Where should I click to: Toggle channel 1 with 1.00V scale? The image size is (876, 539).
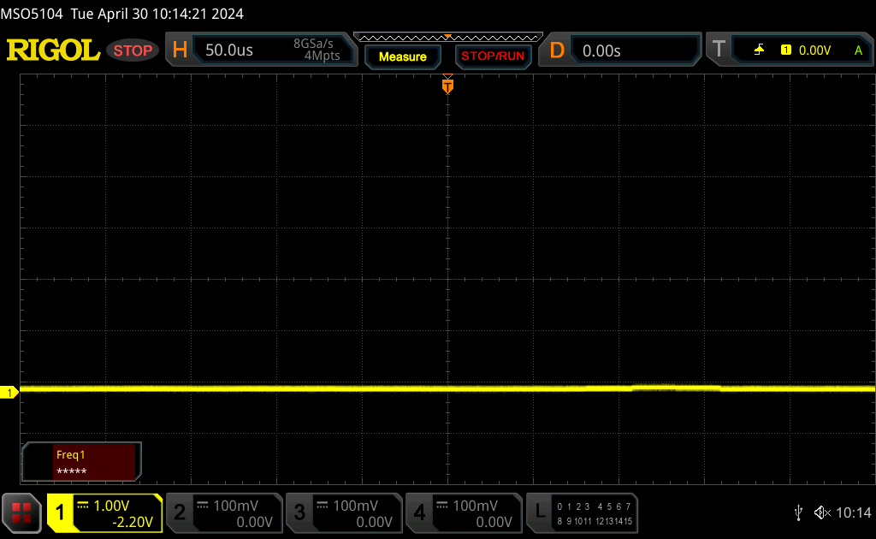pos(104,512)
